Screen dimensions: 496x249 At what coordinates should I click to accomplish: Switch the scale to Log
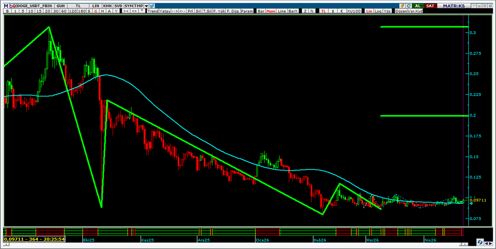tap(378, 11)
